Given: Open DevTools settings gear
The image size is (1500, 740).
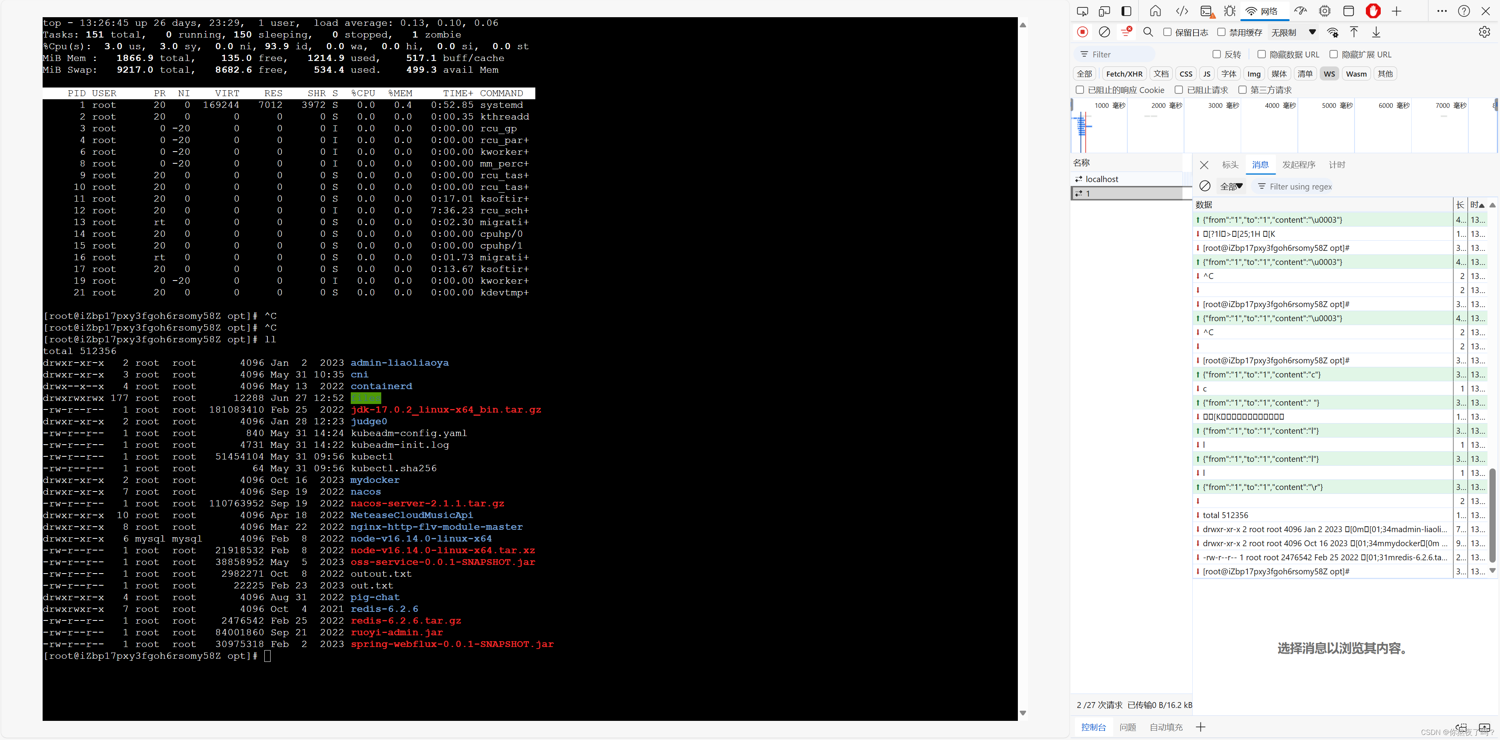Looking at the screenshot, I should pyautogui.click(x=1484, y=32).
